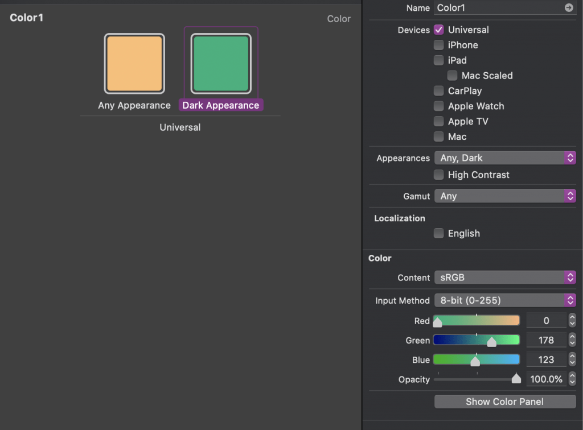This screenshot has width=583, height=430.
Task: Click the Opacity slider track
Action: [477, 379]
